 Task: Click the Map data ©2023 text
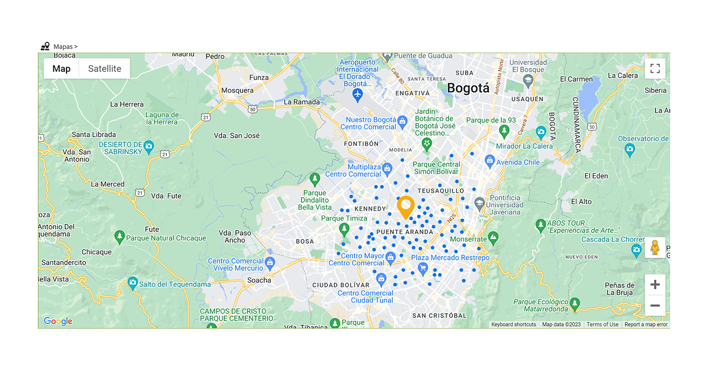561,324
